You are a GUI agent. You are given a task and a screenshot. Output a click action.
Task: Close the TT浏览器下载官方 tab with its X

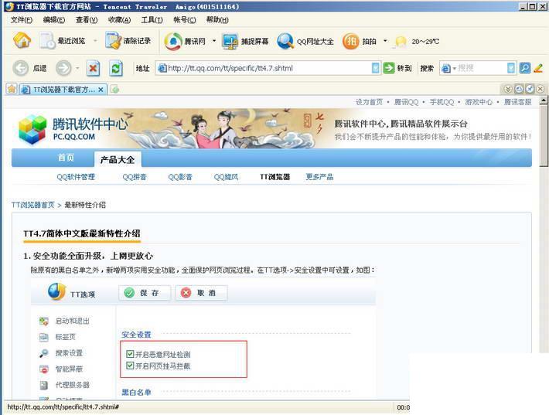point(101,90)
